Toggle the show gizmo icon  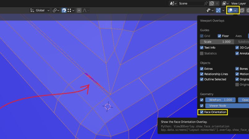coord(218,10)
